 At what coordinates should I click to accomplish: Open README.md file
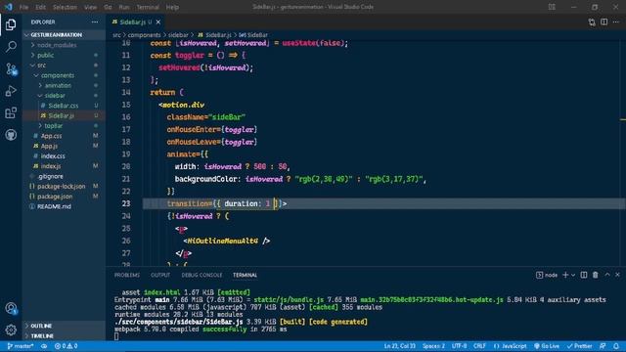tap(64, 206)
